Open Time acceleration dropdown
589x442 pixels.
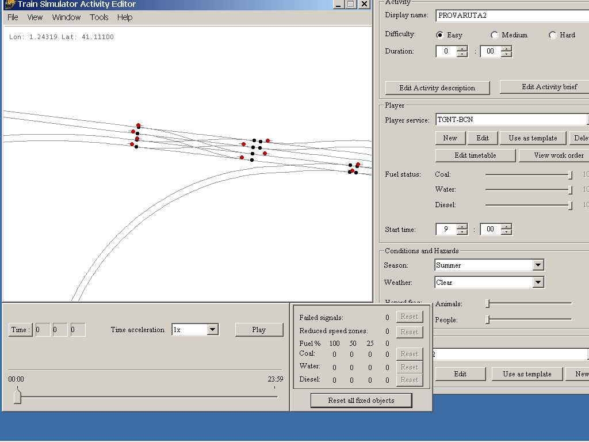[x=212, y=330]
